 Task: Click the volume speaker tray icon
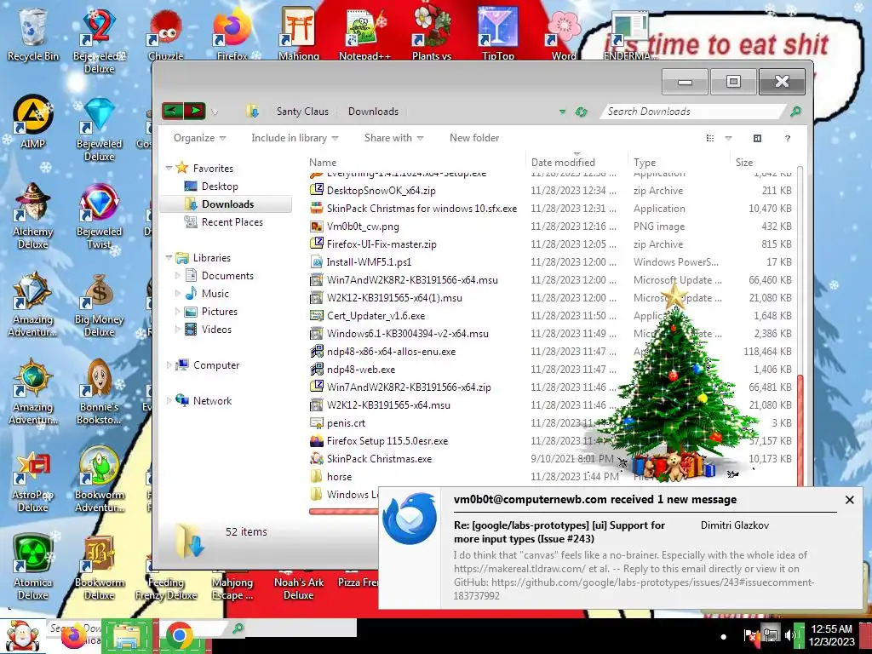click(789, 635)
